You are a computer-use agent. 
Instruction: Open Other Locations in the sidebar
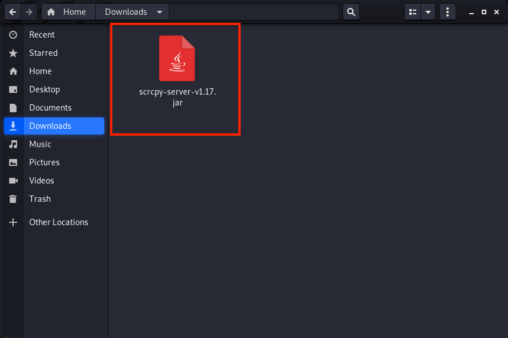click(x=54, y=222)
